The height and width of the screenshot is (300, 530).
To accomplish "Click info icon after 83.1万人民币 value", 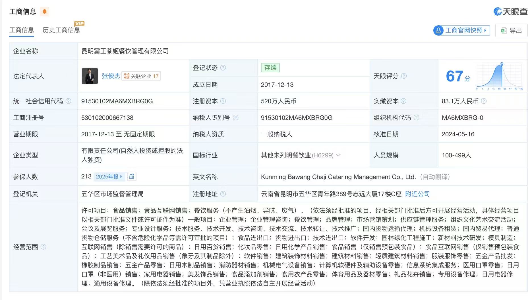I will (x=484, y=101).
